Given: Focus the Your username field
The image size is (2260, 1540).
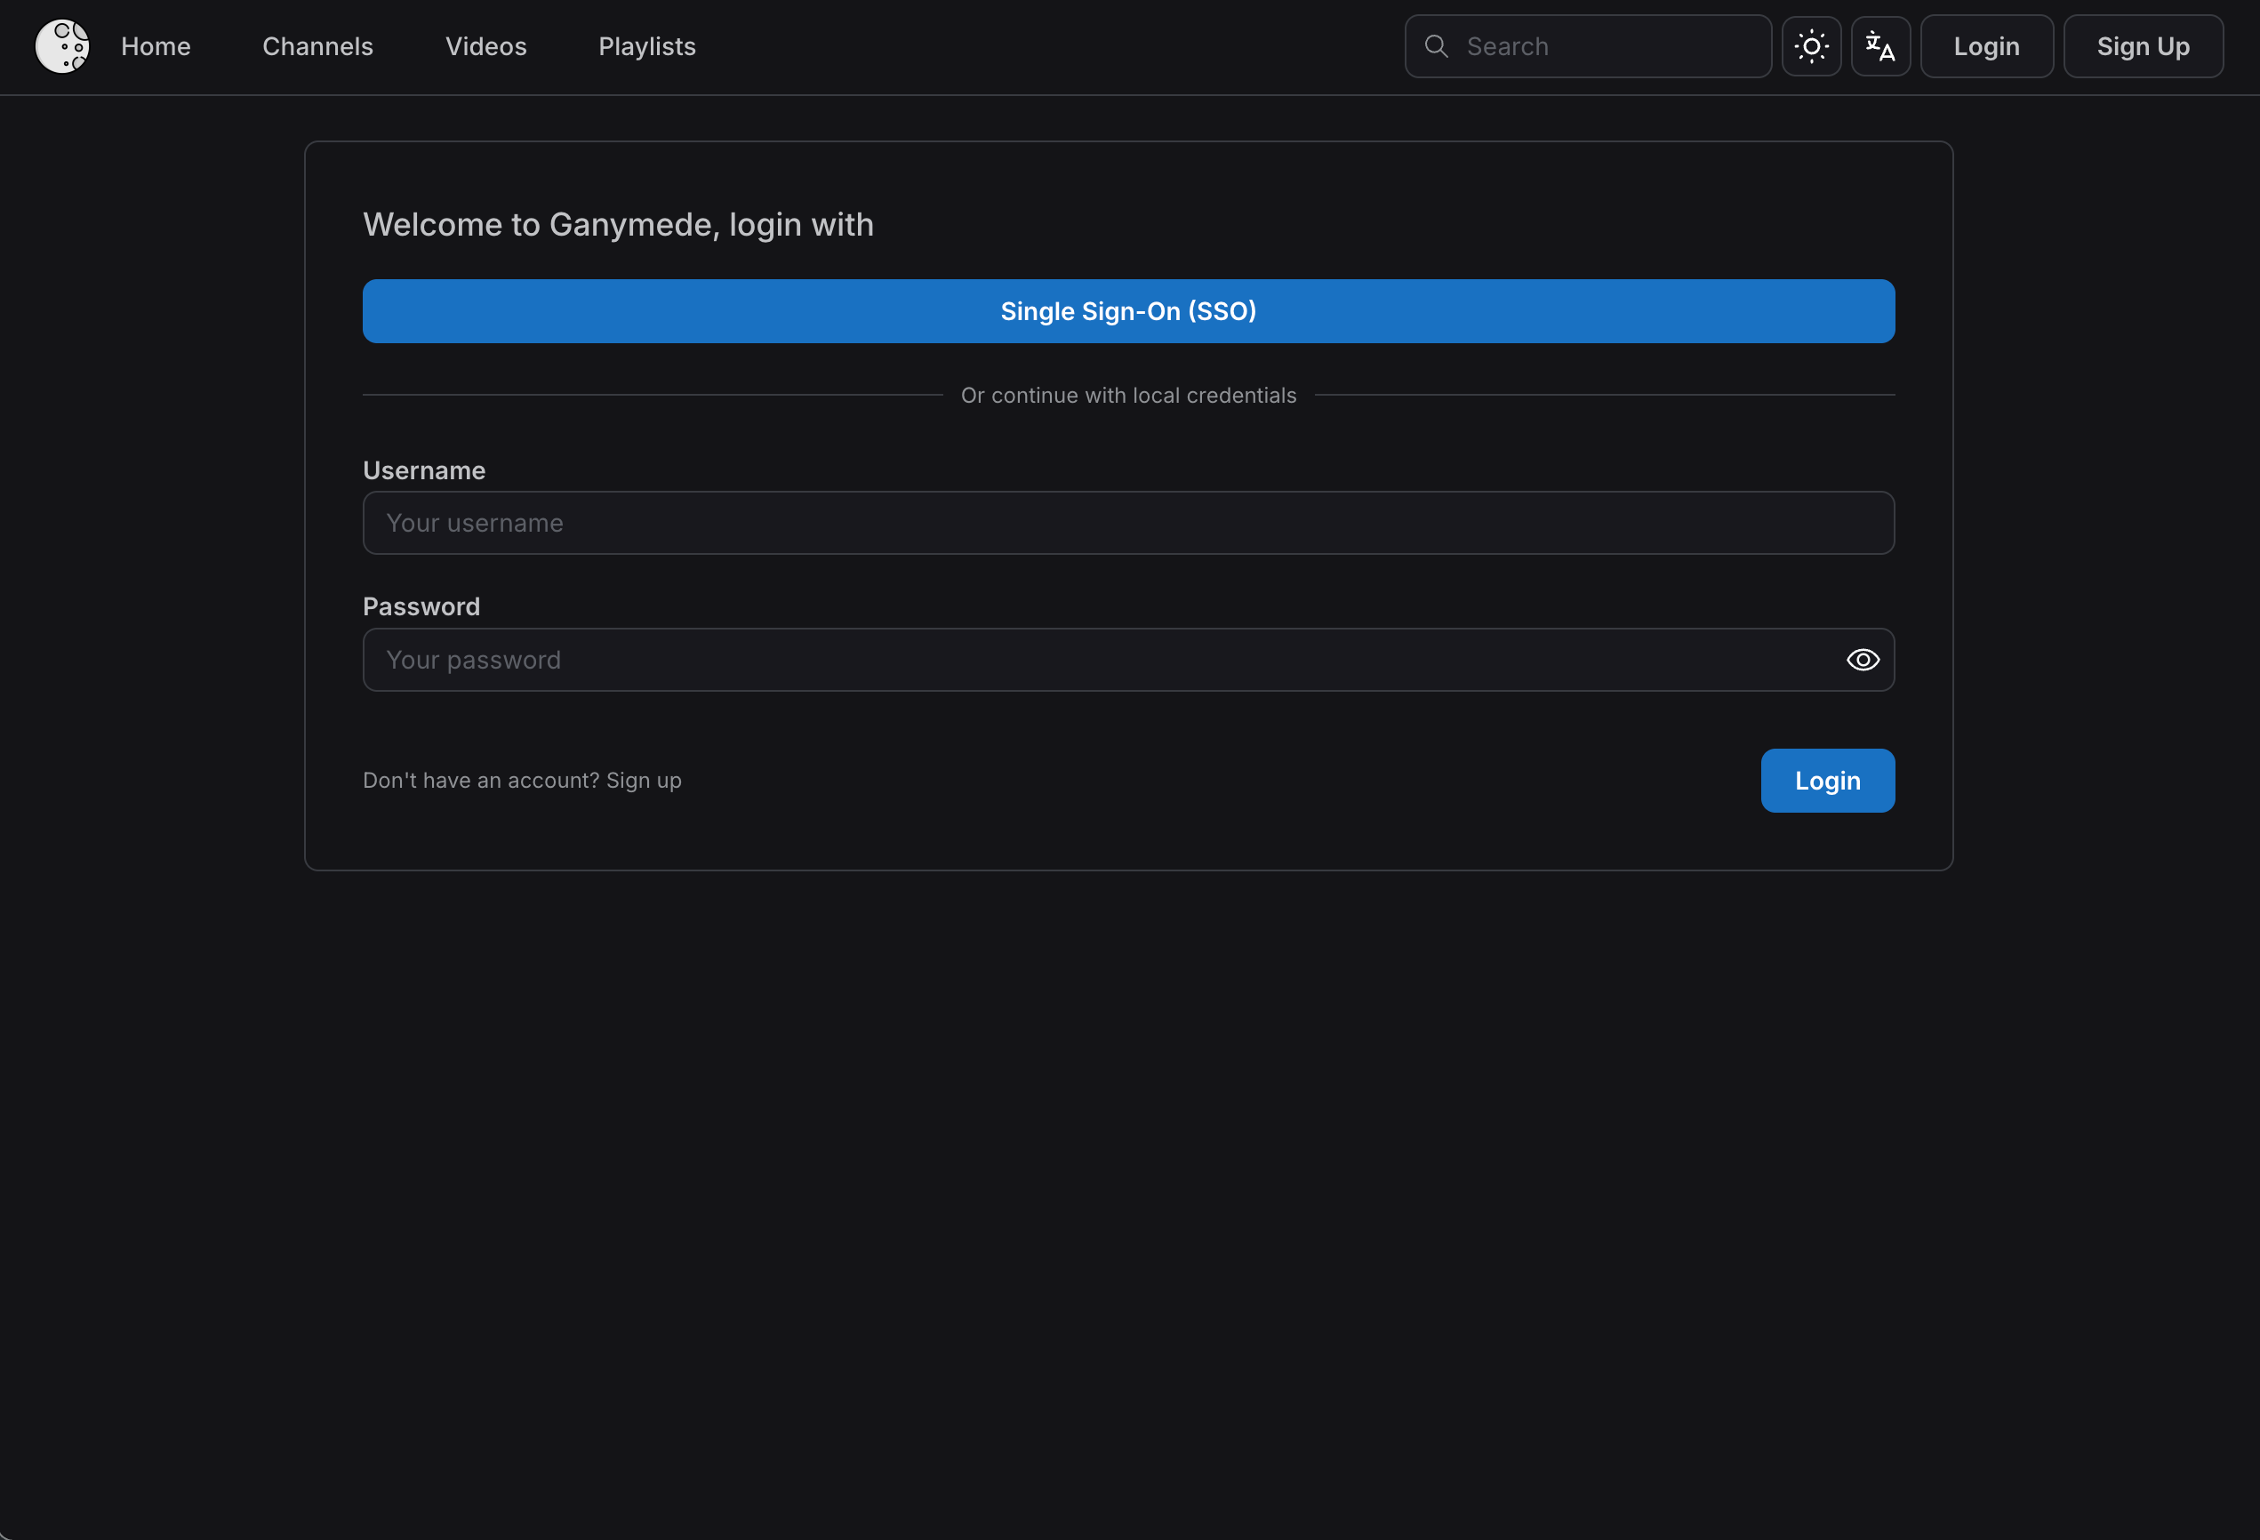Looking at the screenshot, I should (x=1128, y=524).
